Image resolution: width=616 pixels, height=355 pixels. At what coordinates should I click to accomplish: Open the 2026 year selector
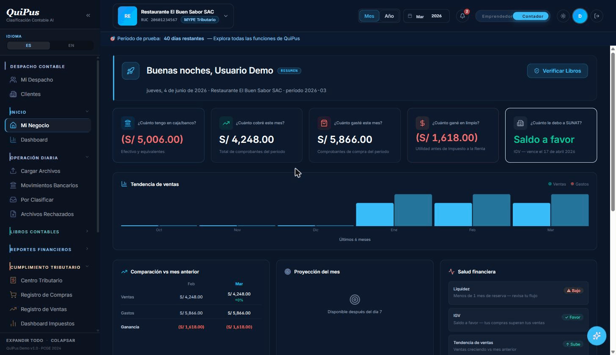[437, 16]
